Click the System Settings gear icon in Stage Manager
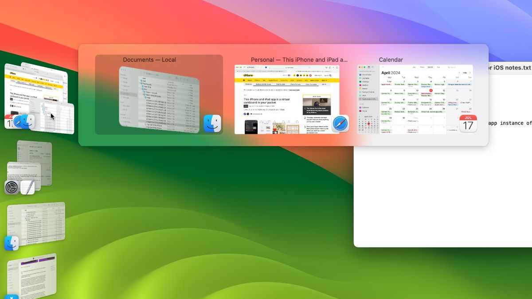Image resolution: width=532 pixels, height=299 pixels. click(x=12, y=187)
